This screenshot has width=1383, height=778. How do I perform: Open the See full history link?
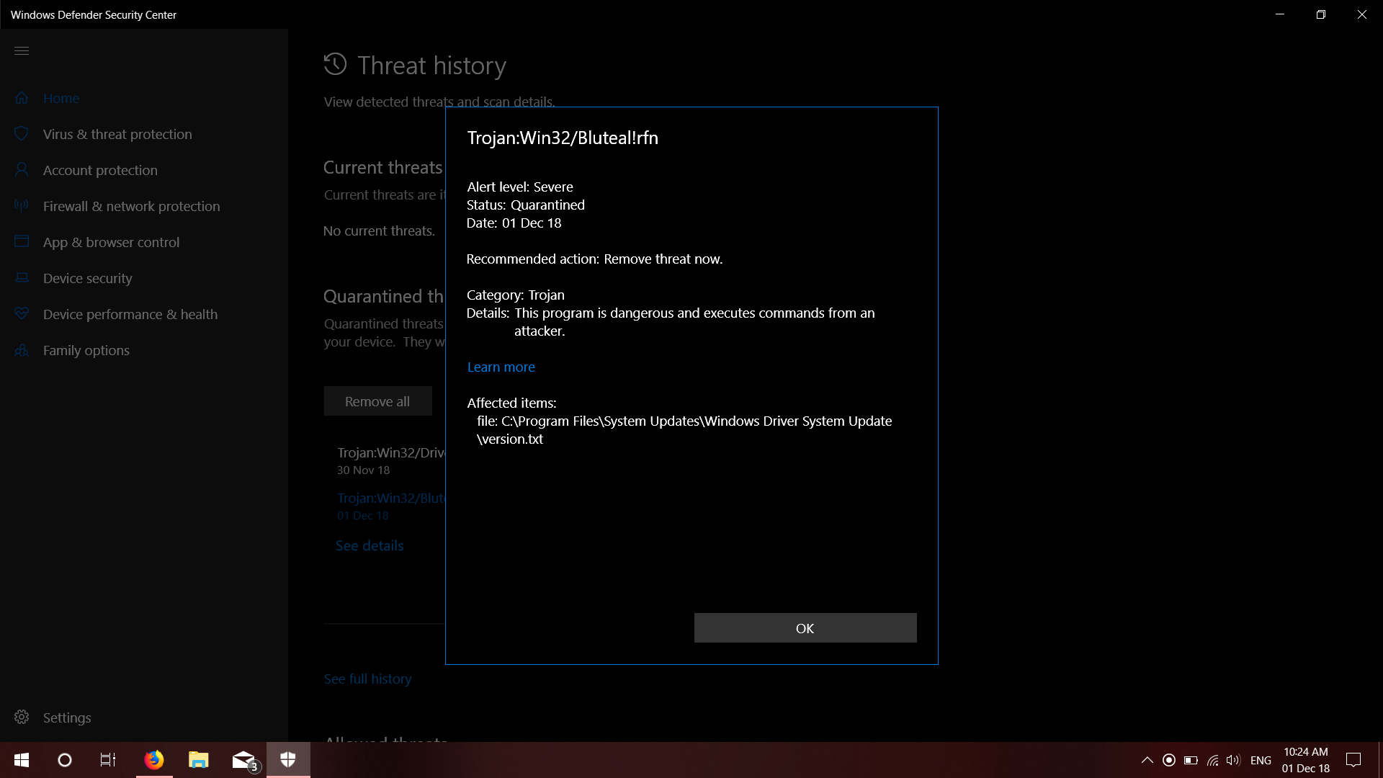point(367,679)
